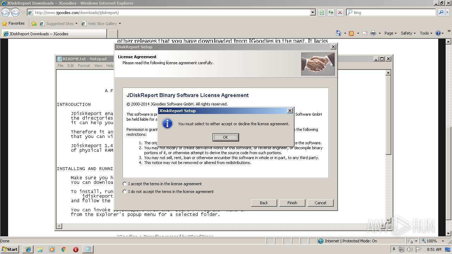Click the volume speaker tray icon
Viewport: 452px width, 254px height.
(x=410, y=249)
